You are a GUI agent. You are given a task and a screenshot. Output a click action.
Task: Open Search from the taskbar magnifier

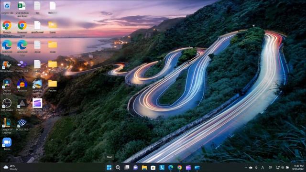[118, 168]
